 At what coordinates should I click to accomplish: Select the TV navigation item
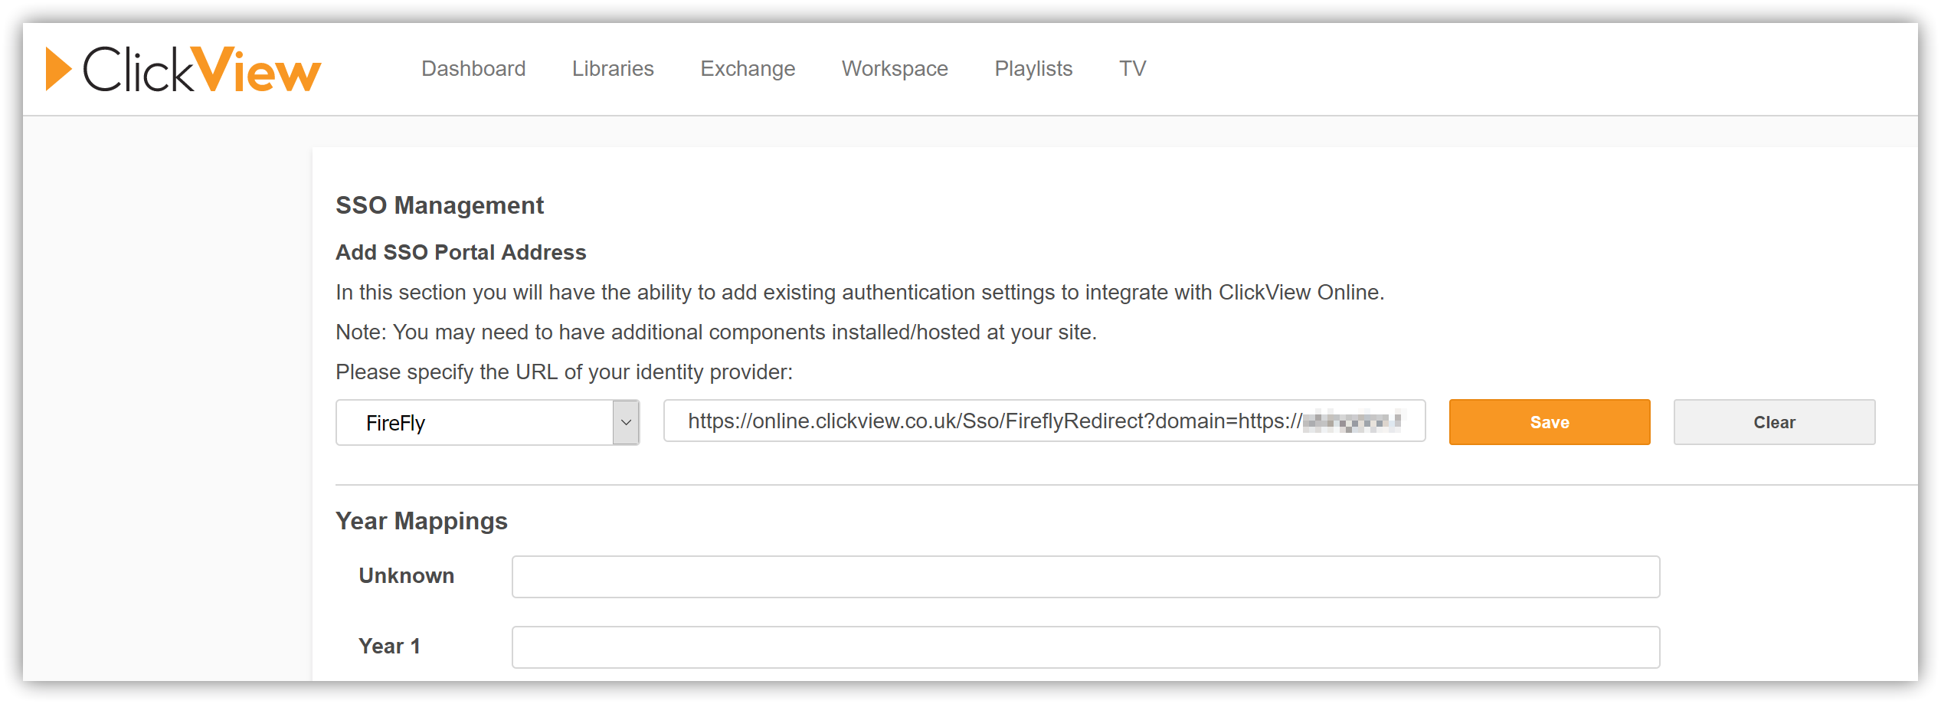click(x=1132, y=69)
